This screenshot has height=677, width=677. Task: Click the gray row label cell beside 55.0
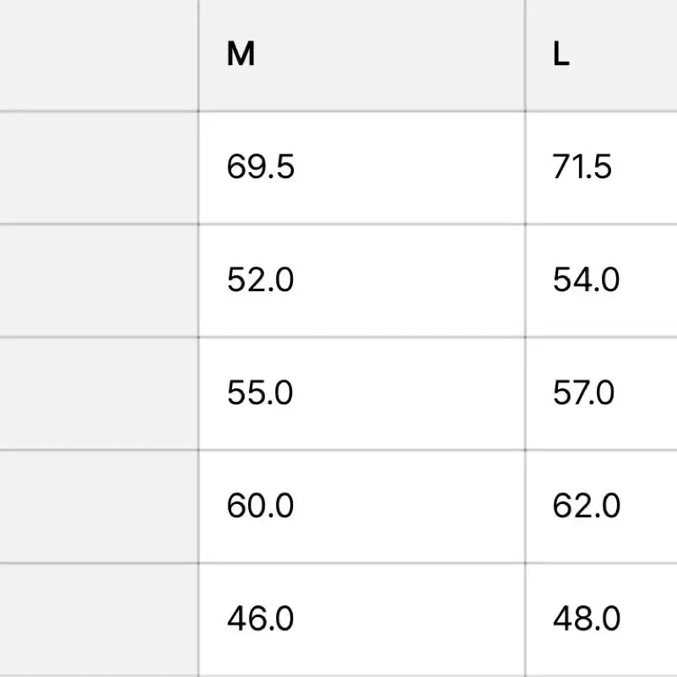99,393
